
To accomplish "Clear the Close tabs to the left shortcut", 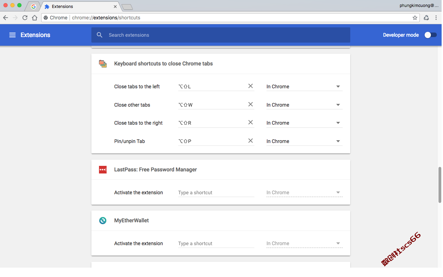I will (251, 86).
